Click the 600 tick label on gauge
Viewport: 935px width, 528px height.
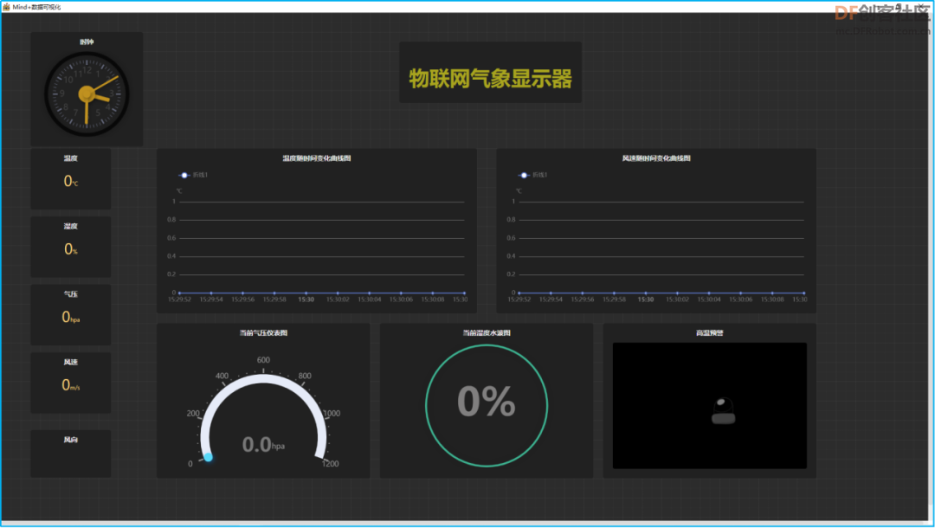click(263, 360)
